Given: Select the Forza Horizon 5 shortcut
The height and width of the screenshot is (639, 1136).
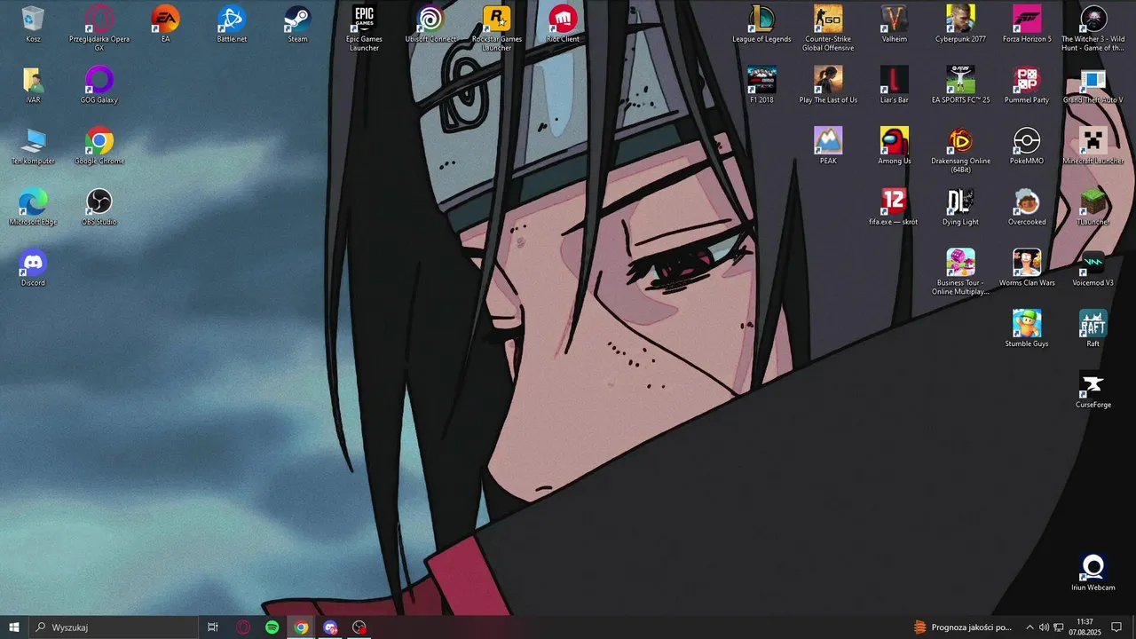Looking at the screenshot, I should pyautogui.click(x=1027, y=25).
